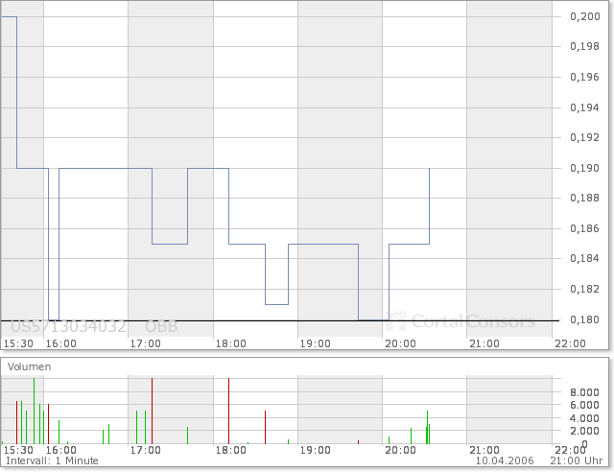Select the 0,192 price axis label

585,137
